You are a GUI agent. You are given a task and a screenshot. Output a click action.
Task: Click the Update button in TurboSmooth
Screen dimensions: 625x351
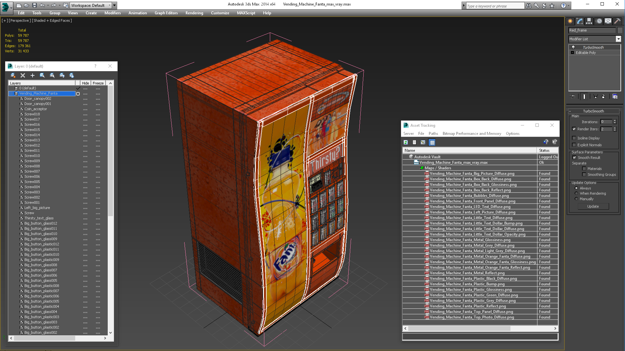[x=593, y=206]
